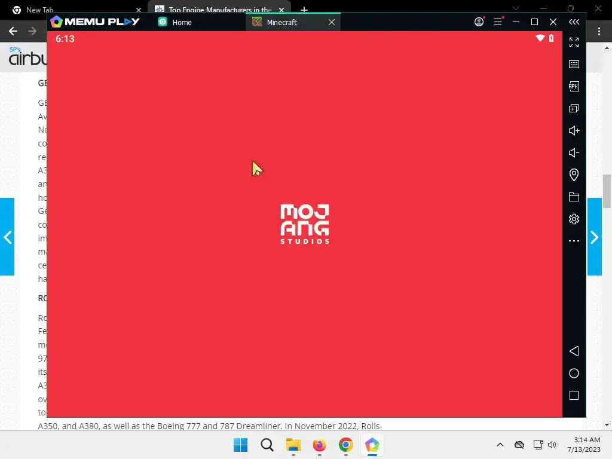
Task: Open the multi-instance manager icon
Action: tap(574, 109)
